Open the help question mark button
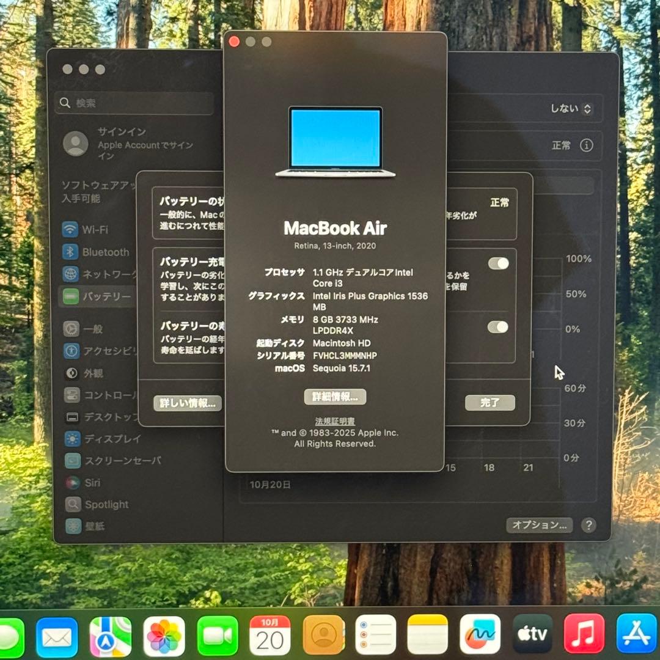The image size is (660, 660). coord(588,526)
